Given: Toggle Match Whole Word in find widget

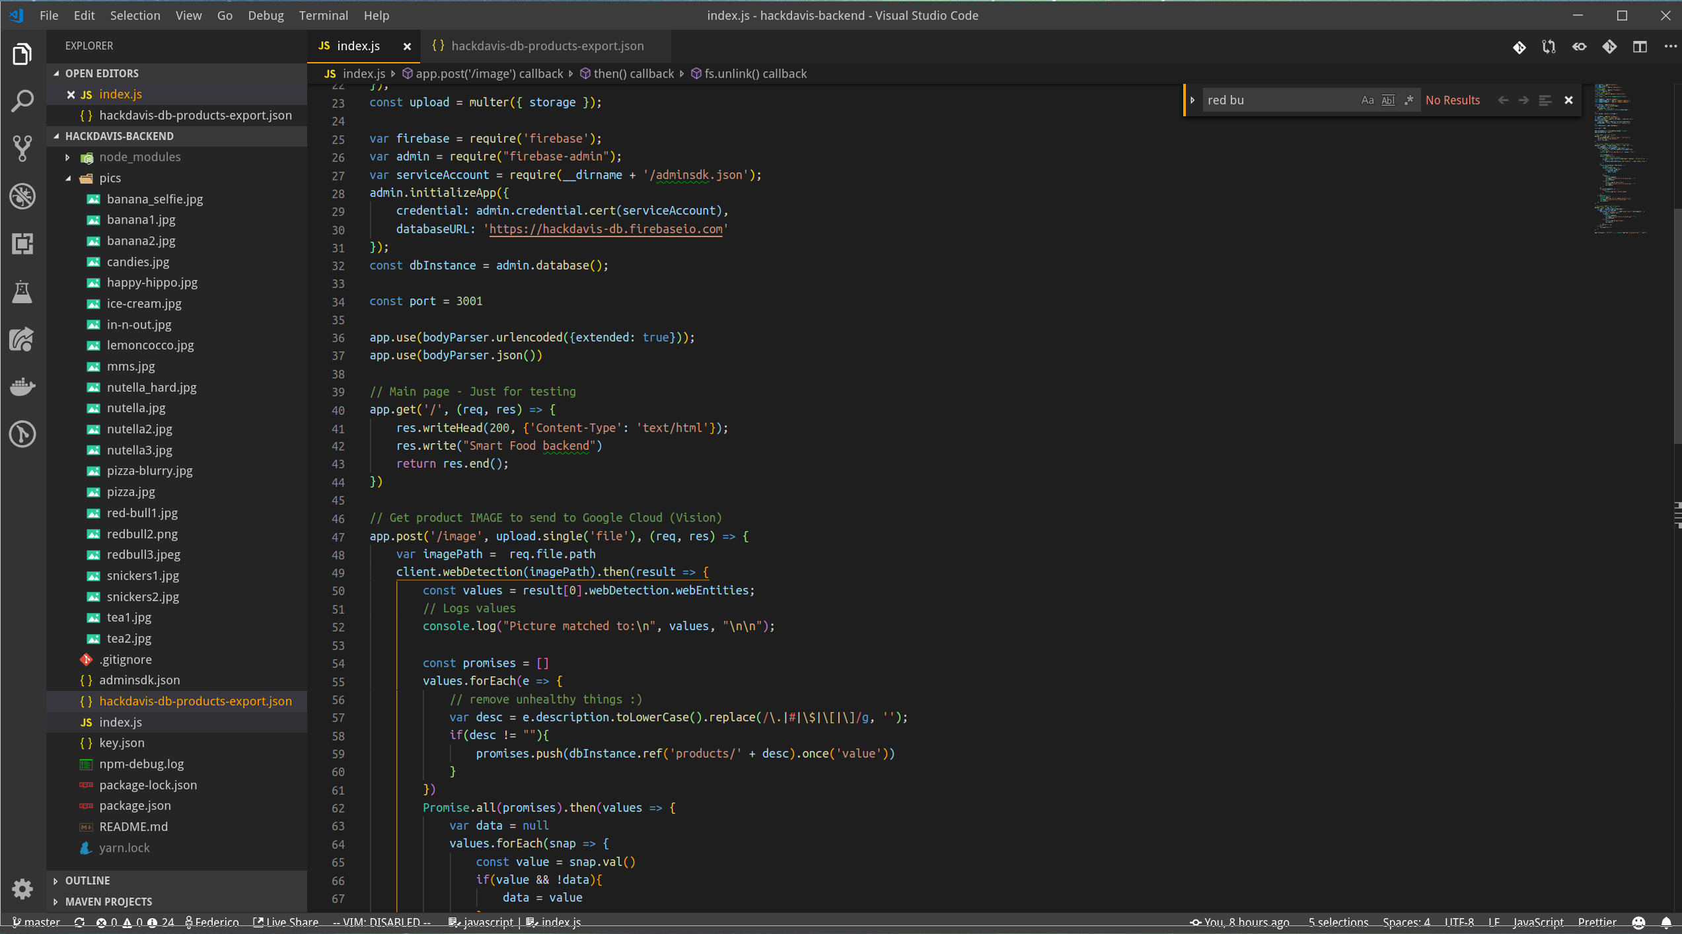Looking at the screenshot, I should click(x=1388, y=100).
